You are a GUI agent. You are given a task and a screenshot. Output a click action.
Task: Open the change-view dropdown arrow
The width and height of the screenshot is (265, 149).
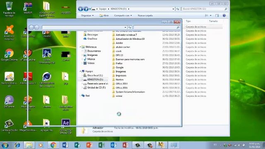click(211, 16)
